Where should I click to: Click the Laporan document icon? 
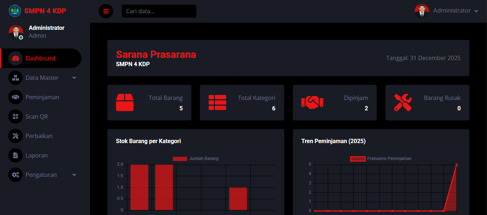(15, 155)
